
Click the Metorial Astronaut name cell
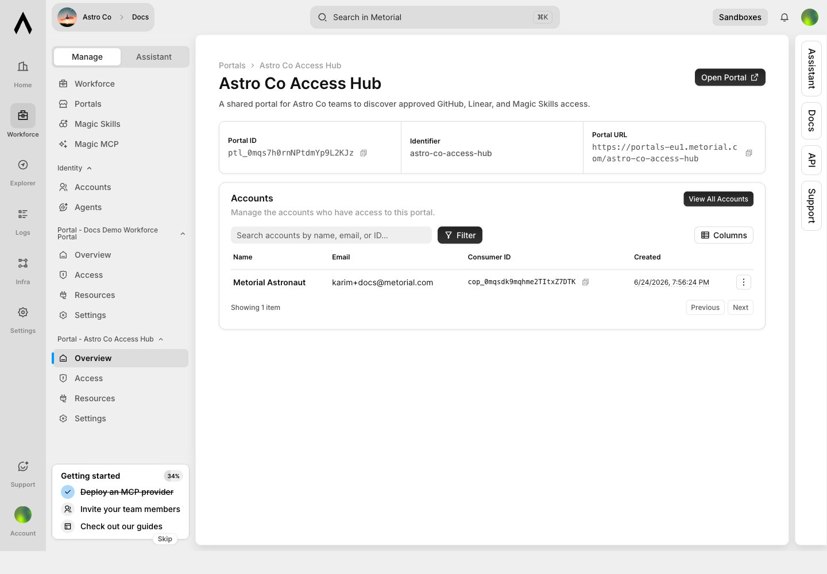click(x=269, y=282)
